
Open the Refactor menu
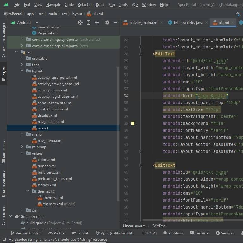(x=85, y=5)
